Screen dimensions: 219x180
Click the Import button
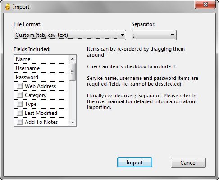135,162
